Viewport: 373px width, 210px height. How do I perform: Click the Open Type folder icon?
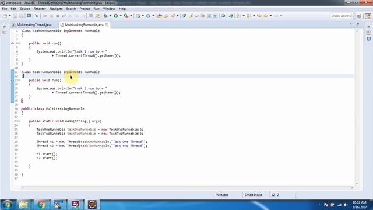pos(160,16)
